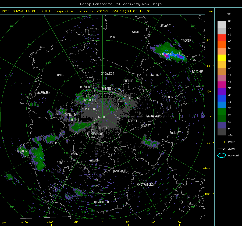Click the JEVARGI city label

166,26
